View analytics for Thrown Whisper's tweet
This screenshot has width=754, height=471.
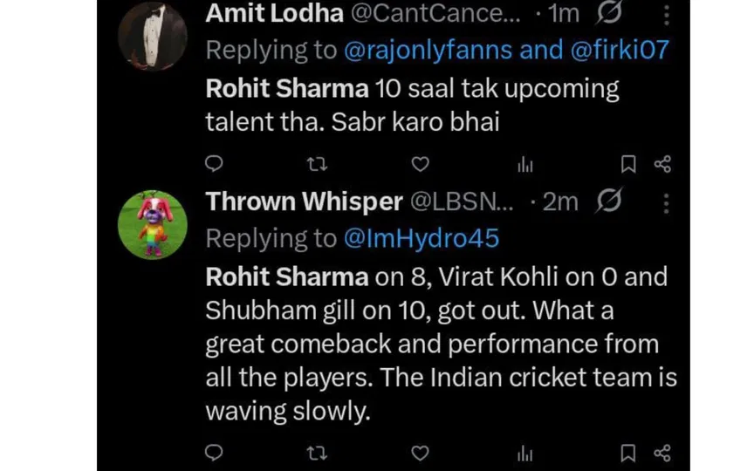pyautogui.click(x=524, y=454)
